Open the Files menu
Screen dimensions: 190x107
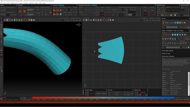click(1, 3)
